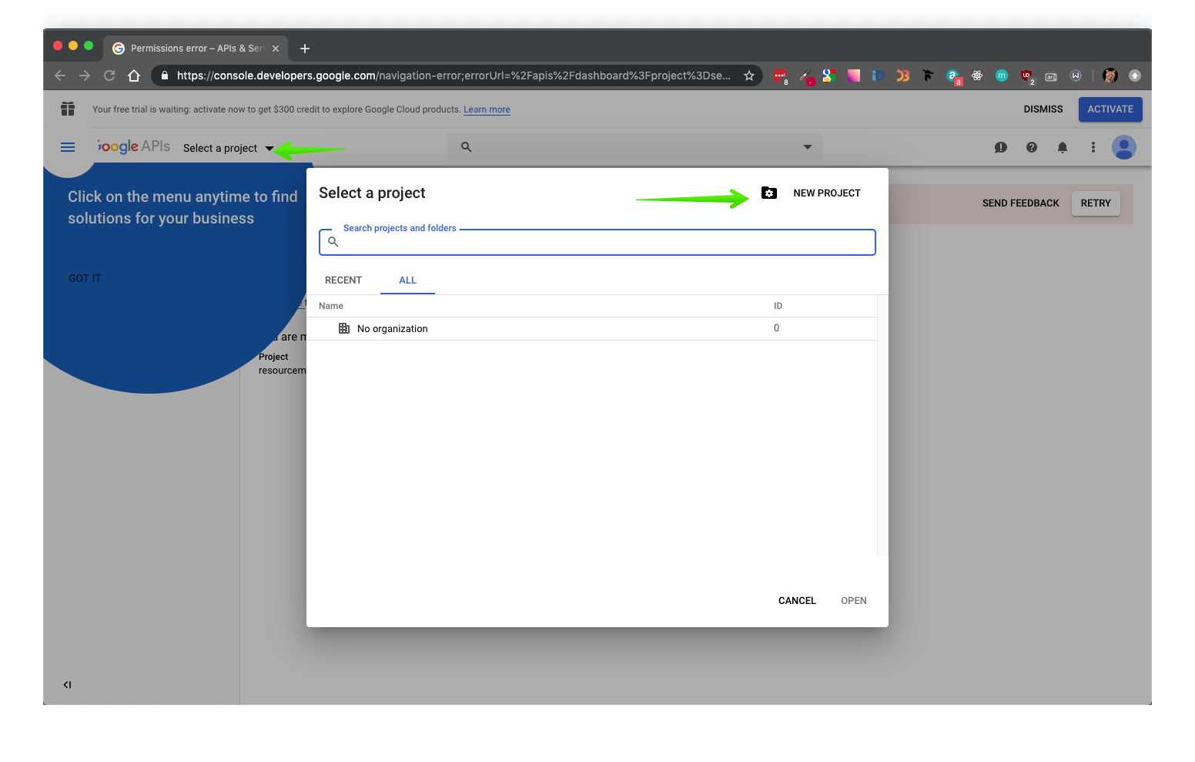Click the New Project folder icon
The image size is (1195, 762).
768,193
